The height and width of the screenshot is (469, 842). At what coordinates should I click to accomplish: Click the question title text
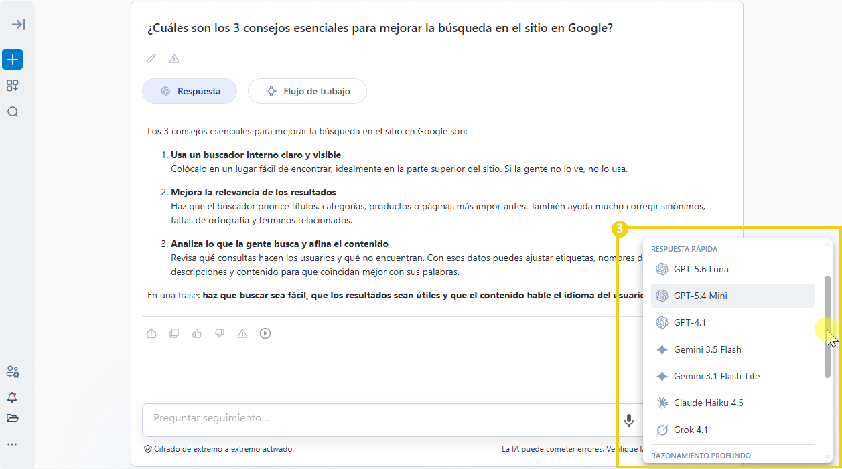tap(380, 28)
